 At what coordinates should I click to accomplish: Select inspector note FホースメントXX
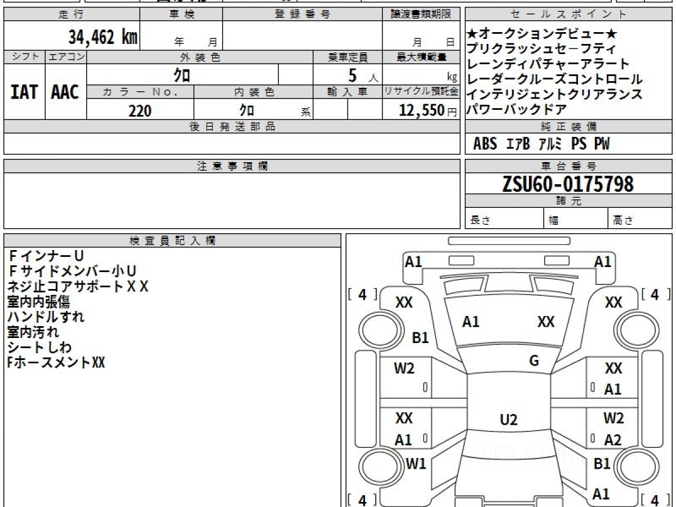click(56, 363)
